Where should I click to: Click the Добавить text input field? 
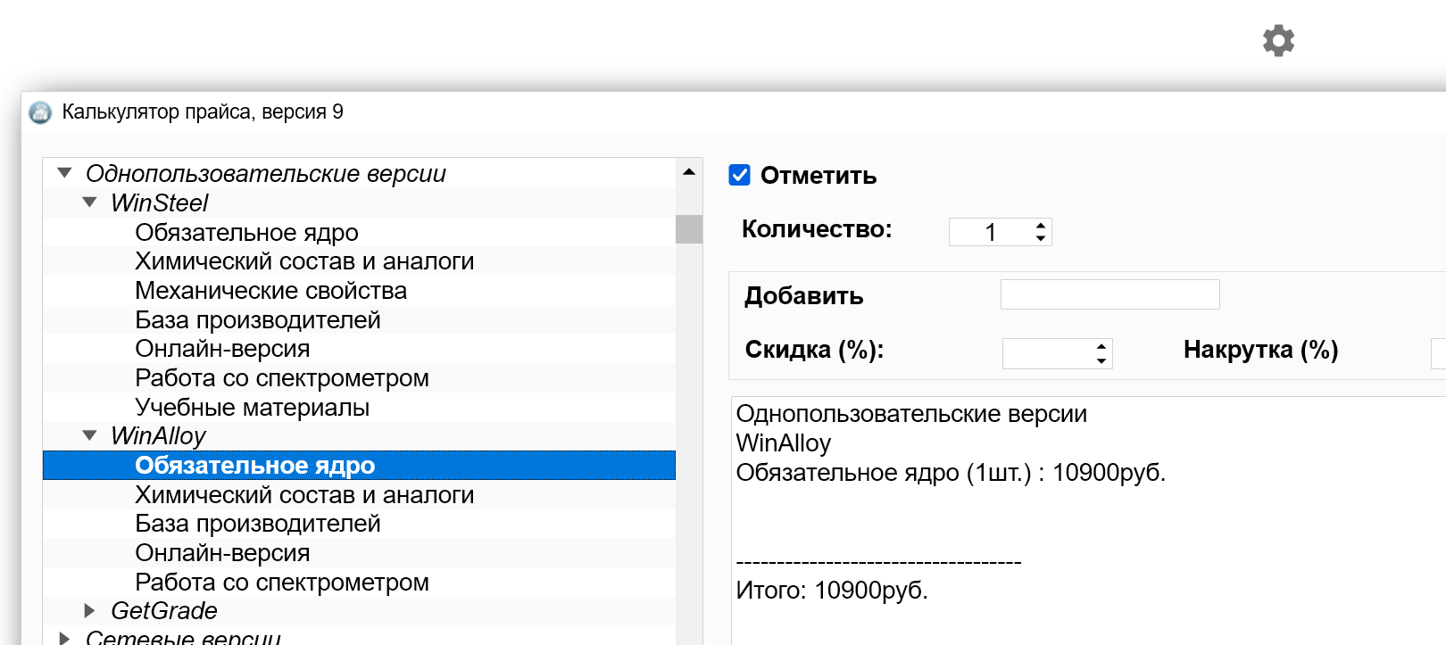pos(1109,294)
